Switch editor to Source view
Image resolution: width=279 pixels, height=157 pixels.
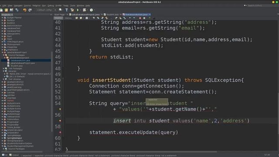58,18
